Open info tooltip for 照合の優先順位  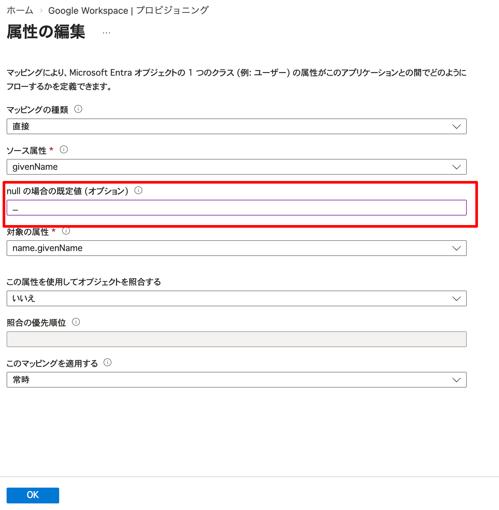[77, 322]
